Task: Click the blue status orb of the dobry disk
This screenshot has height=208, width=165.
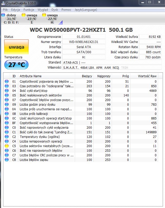Action: click(3, 15)
